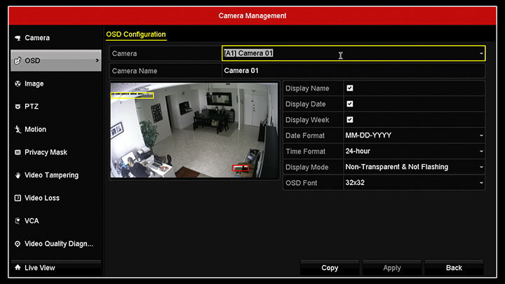Switch to the OSD Configuration tab
The height and width of the screenshot is (284, 505).
tap(136, 34)
